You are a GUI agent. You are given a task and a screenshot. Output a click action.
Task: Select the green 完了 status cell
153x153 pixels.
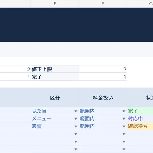pos(140,111)
